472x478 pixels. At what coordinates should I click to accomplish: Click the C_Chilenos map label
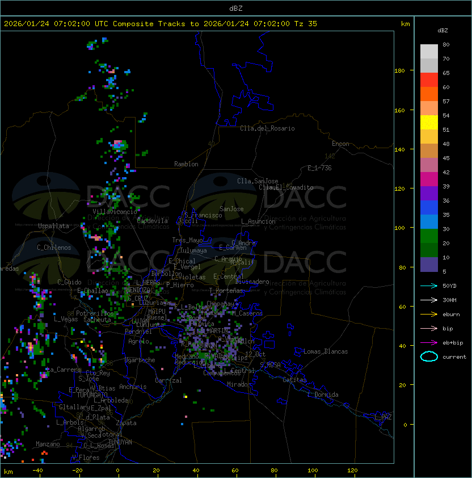[x=54, y=248]
